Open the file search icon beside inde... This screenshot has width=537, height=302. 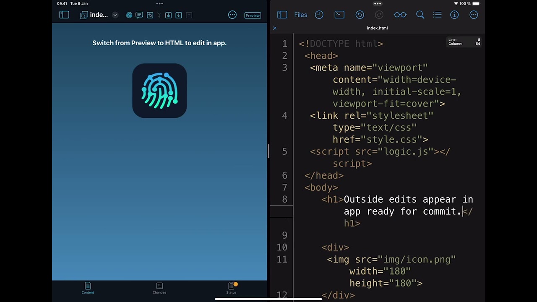(84, 15)
